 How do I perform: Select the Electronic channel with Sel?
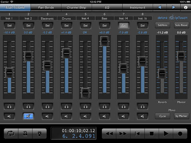click(47, 25)
